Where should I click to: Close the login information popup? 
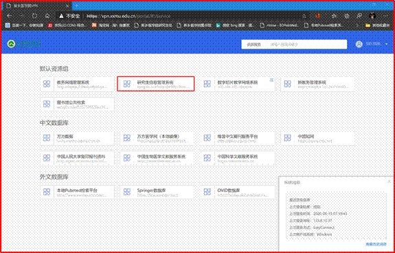[389, 181]
